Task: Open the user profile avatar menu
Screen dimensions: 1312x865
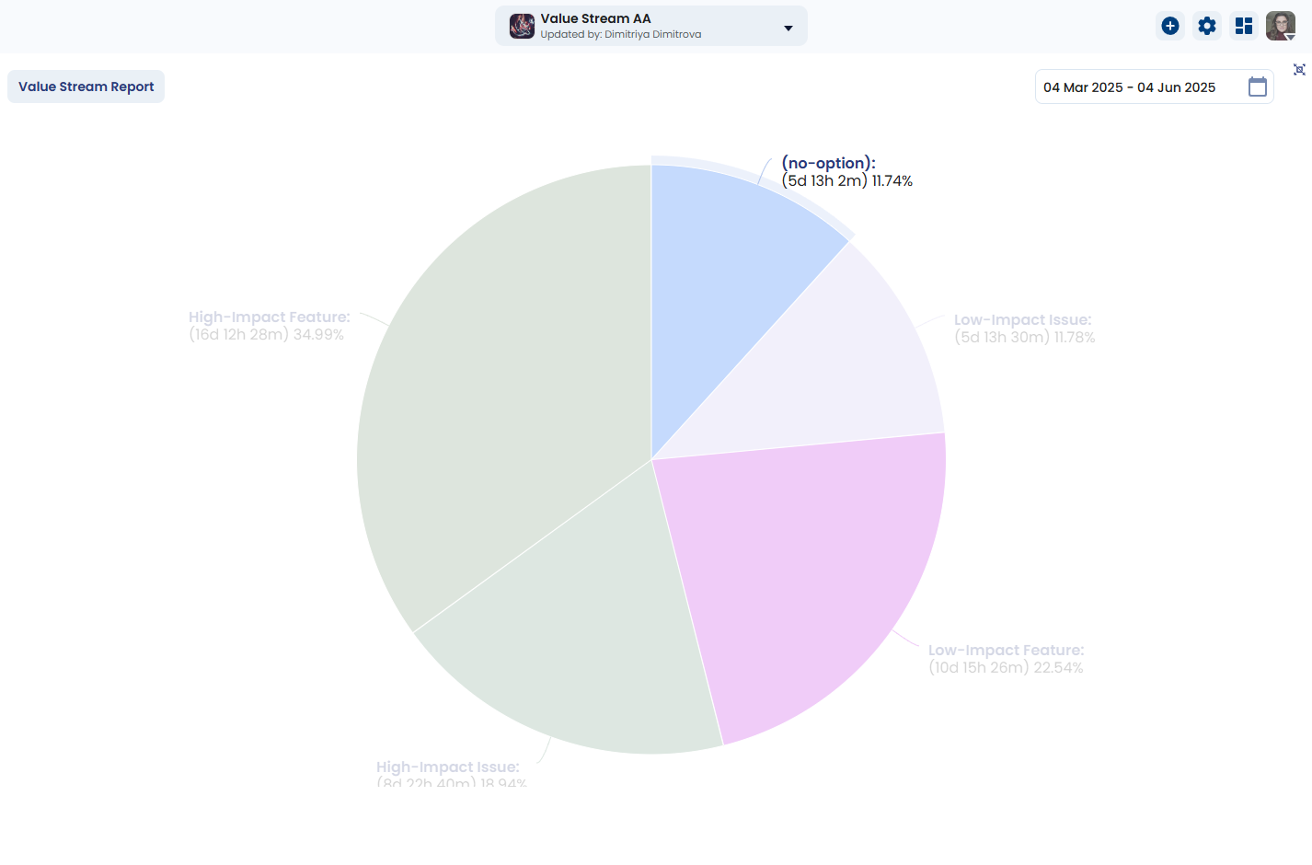Action: coord(1280,26)
